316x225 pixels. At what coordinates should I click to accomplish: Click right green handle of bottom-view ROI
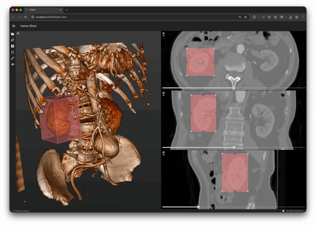248,173
